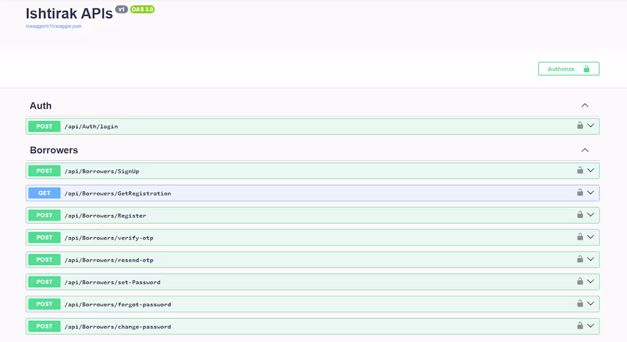Click the /api/Borrowers/resend-otp path text
This screenshot has width=627, height=342.
pos(109,260)
